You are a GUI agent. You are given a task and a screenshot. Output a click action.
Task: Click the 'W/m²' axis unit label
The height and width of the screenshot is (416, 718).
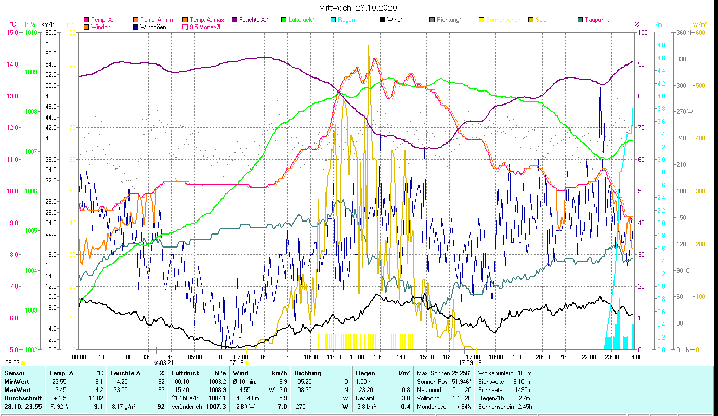click(699, 24)
